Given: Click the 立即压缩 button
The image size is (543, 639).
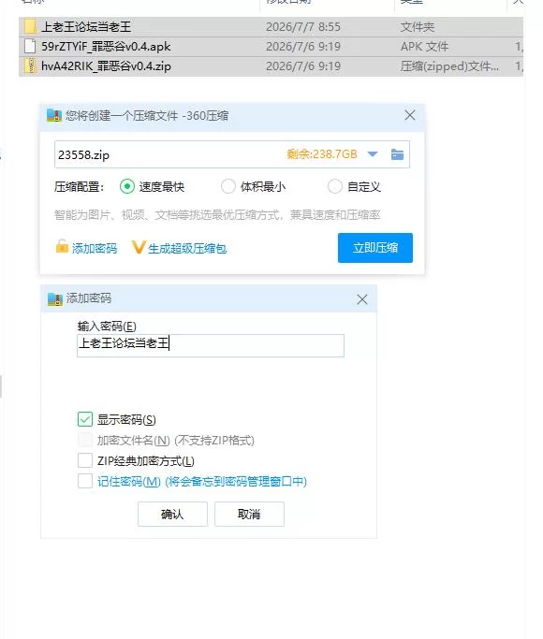Looking at the screenshot, I should (x=375, y=248).
